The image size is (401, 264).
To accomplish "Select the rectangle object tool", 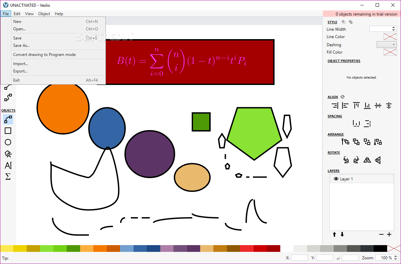I will coord(8,130).
